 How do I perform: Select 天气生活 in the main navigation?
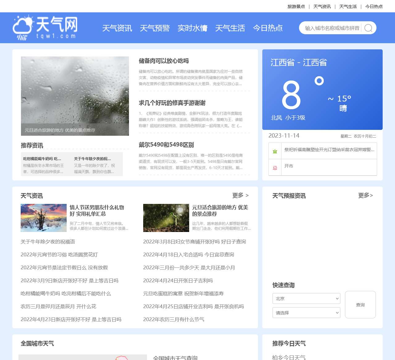click(x=230, y=28)
